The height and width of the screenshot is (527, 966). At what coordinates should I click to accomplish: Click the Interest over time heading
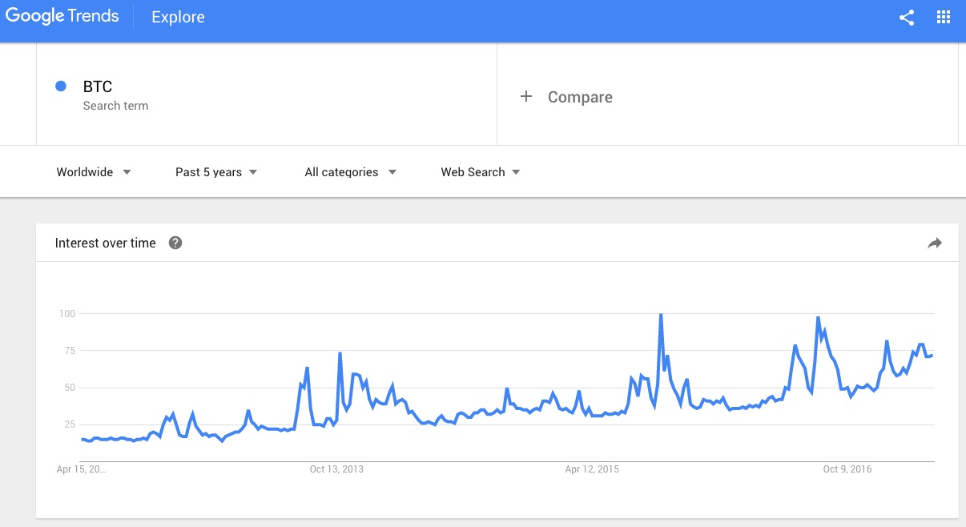point(105,243)
